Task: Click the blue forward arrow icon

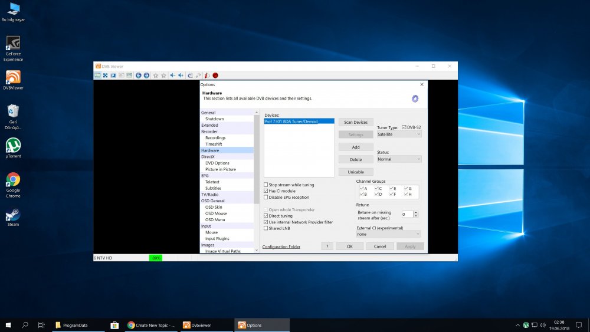Action: pos(146,75)
